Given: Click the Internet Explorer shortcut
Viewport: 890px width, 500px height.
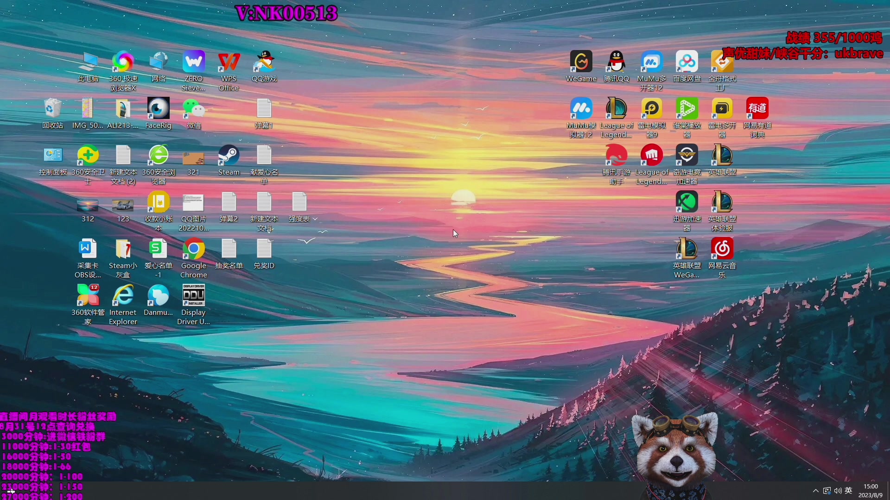Looking at the screenshot, I should [x=123, y=296].
